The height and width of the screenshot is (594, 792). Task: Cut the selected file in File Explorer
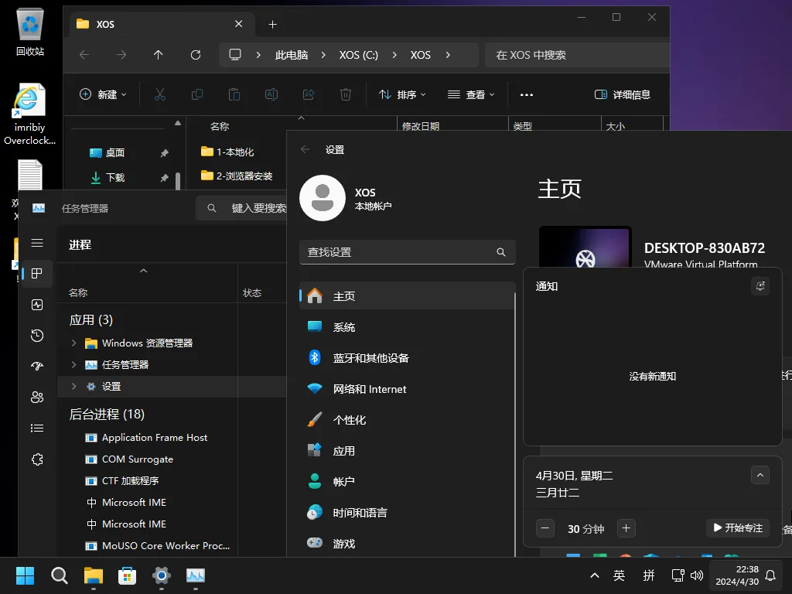coord(159,94)
